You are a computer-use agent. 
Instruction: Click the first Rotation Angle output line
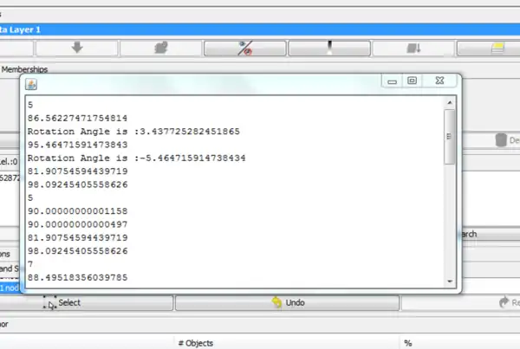(x=133, y=132)
